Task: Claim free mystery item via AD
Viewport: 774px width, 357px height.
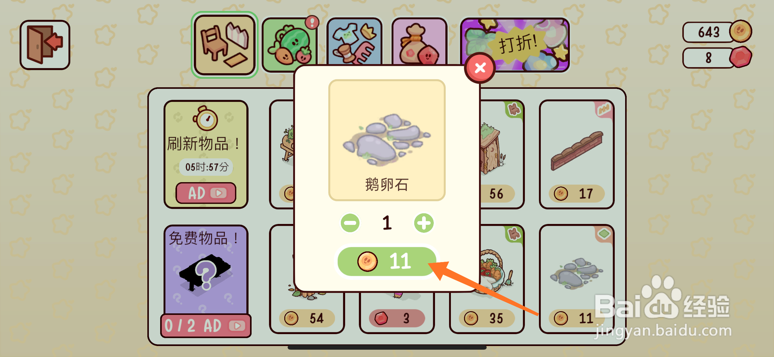Action: [x=206, y=326]
